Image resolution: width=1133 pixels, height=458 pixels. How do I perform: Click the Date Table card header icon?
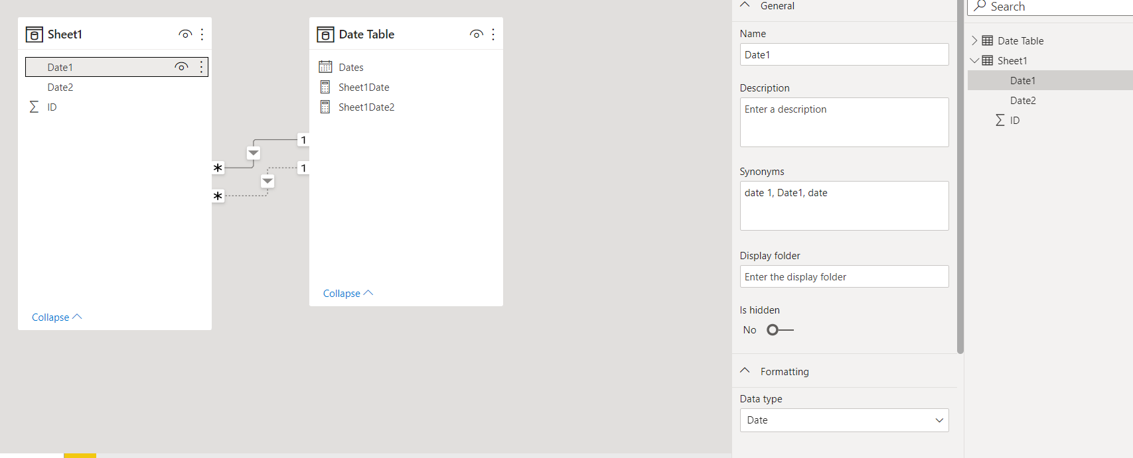(325, 34)
